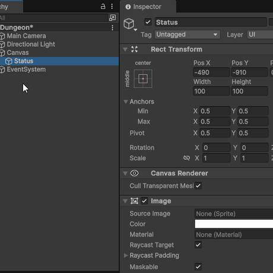The image size is (273, 273).
Task: Collapse the Anchors foldout
Action: 126,101
